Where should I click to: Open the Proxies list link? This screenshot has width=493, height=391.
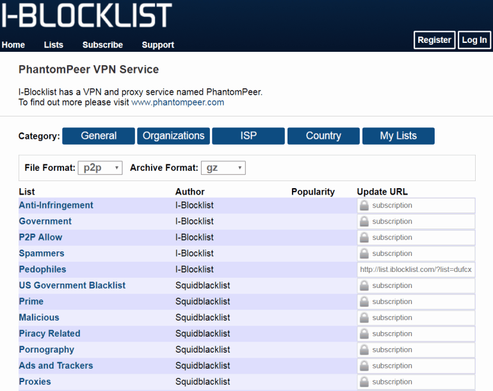pos(35,381)
